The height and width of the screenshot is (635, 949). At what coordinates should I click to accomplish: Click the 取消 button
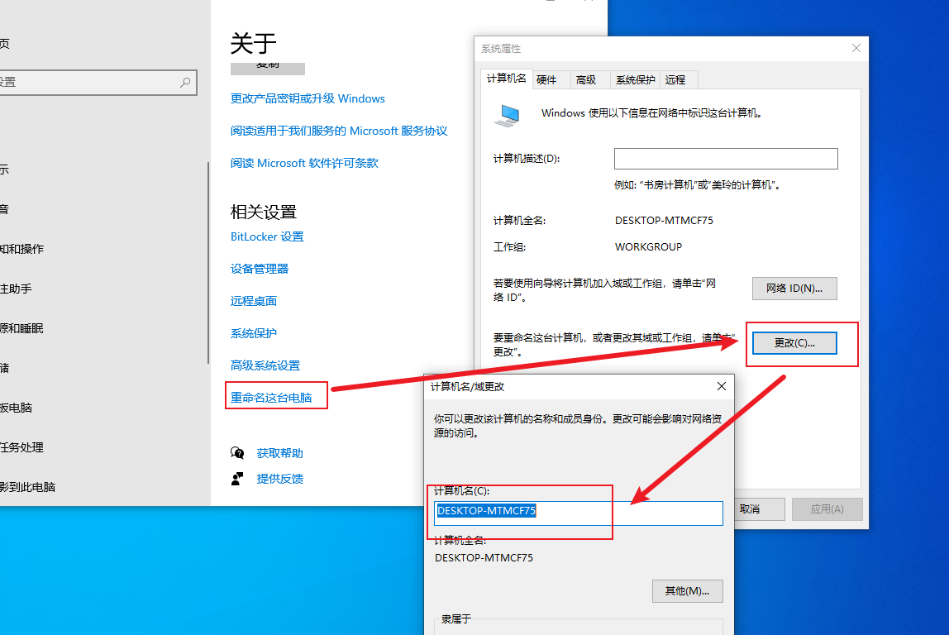759,509
